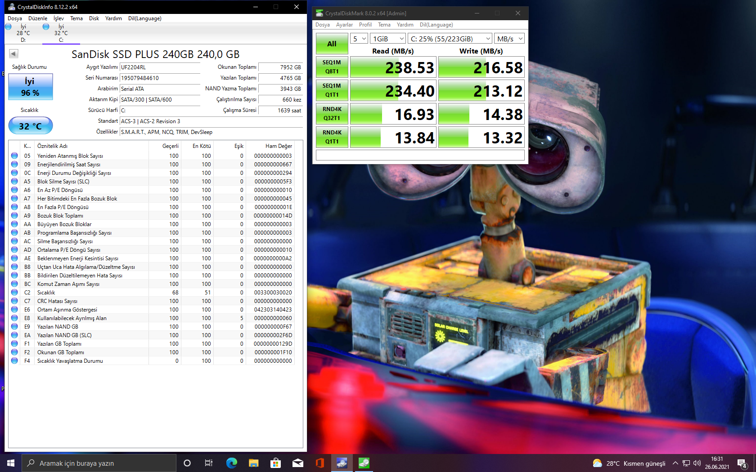Click the volume speaker tray icon
756x472 pixels.
tap(697, 463)
